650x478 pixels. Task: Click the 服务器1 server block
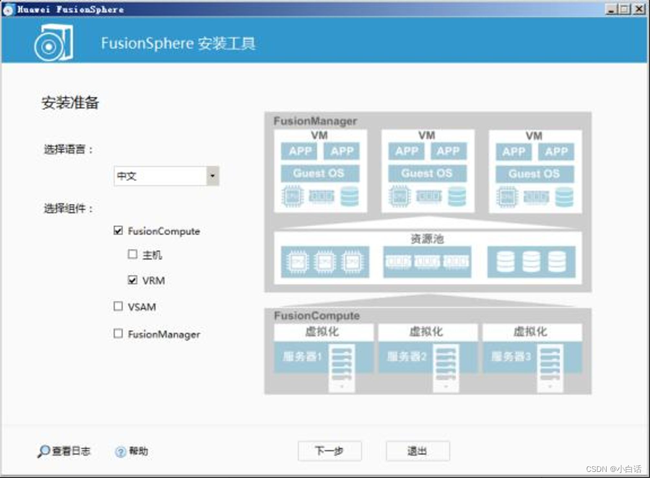click(x=324, y=357)
